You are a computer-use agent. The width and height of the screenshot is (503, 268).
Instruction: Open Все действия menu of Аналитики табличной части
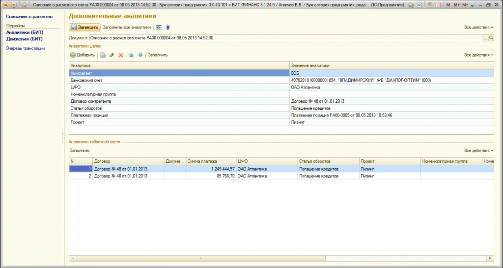[x=478, y=150]
